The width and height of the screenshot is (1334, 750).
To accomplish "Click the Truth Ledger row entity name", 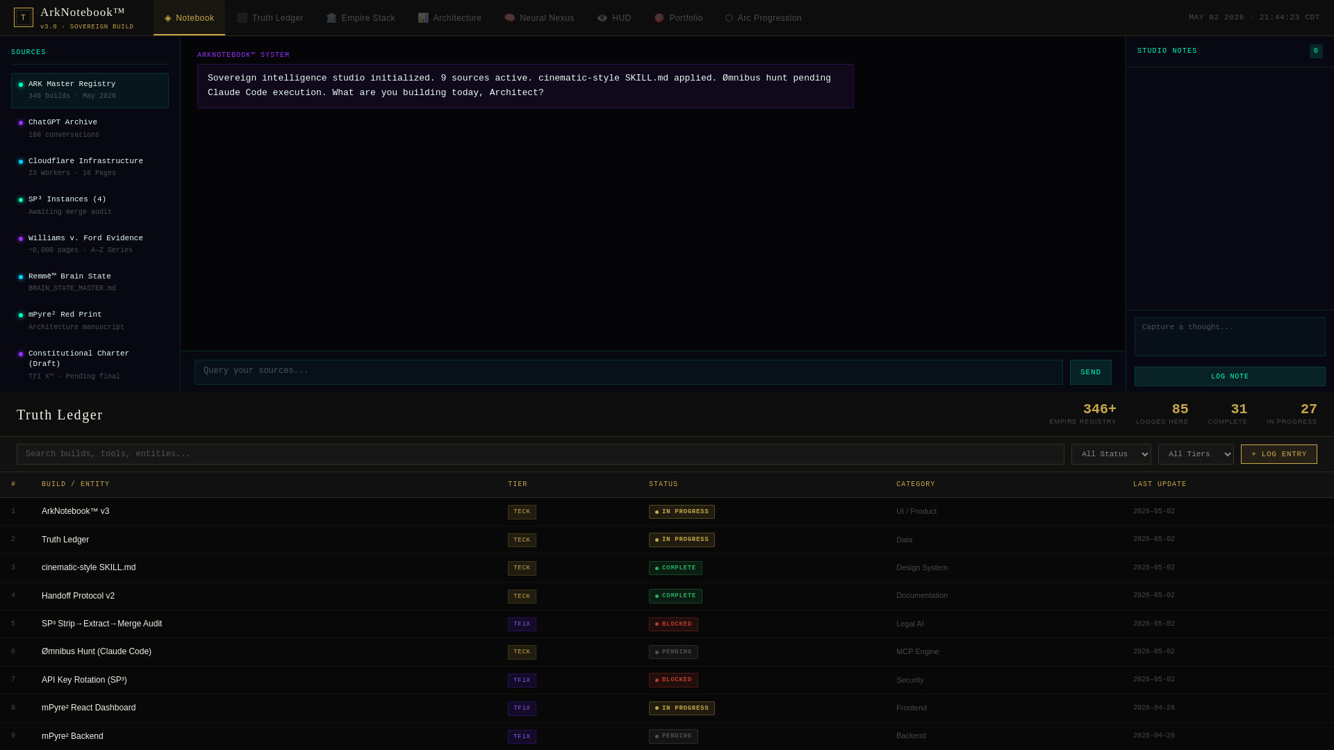I will [65, 540].
